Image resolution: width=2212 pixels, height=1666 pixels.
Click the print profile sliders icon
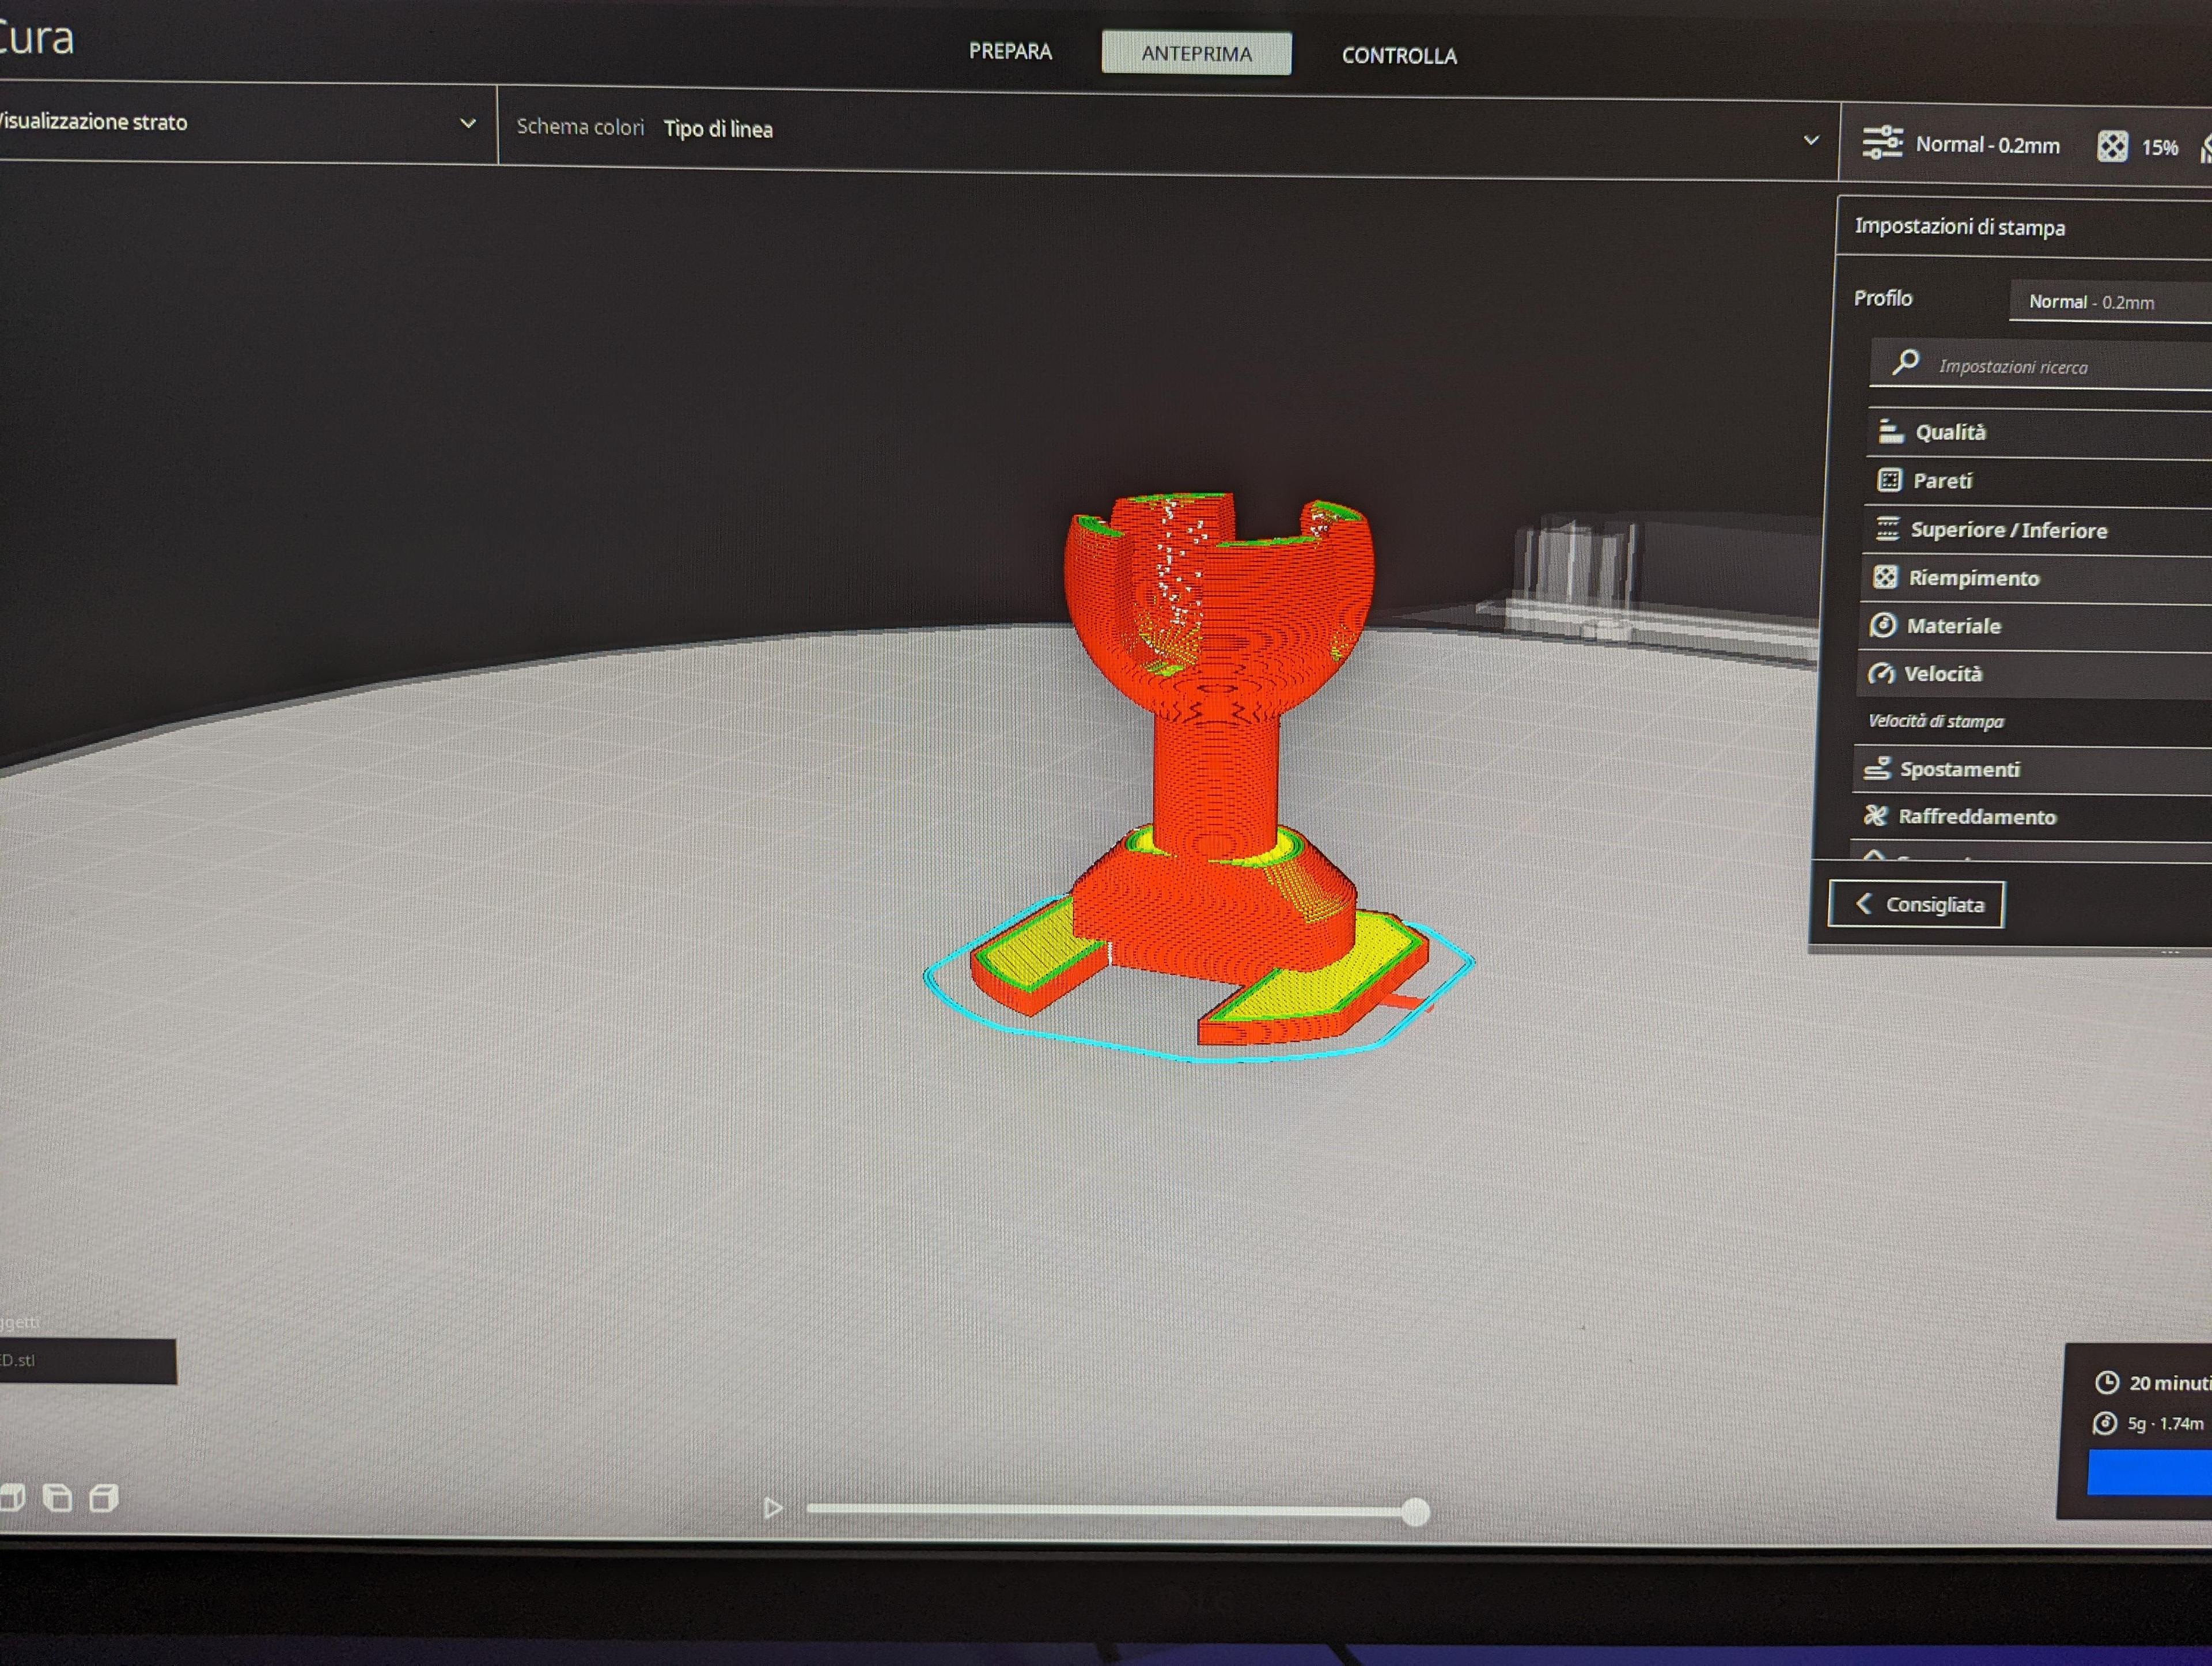1882,142
